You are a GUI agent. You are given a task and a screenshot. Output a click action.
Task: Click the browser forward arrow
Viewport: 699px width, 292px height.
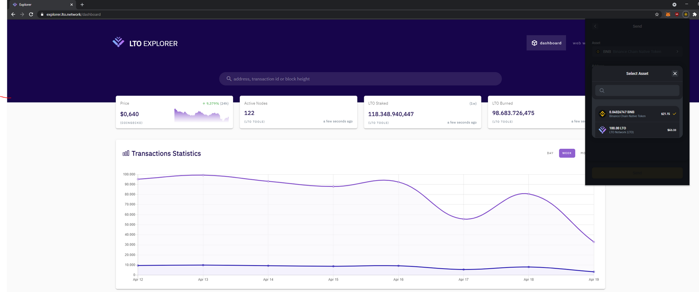coord(22,14)
